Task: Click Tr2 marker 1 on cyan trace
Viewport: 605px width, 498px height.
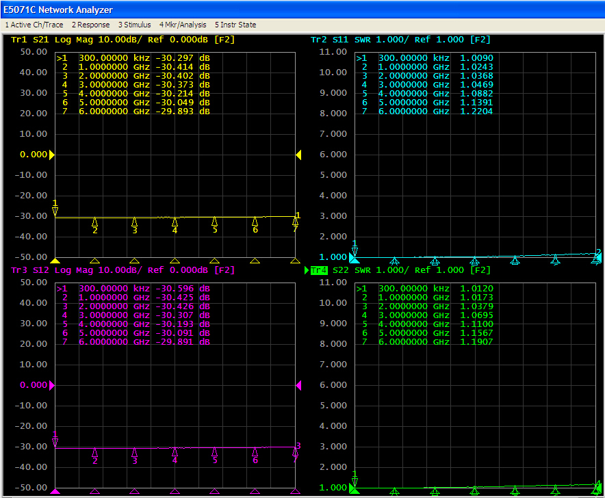Action: [355, 250]
